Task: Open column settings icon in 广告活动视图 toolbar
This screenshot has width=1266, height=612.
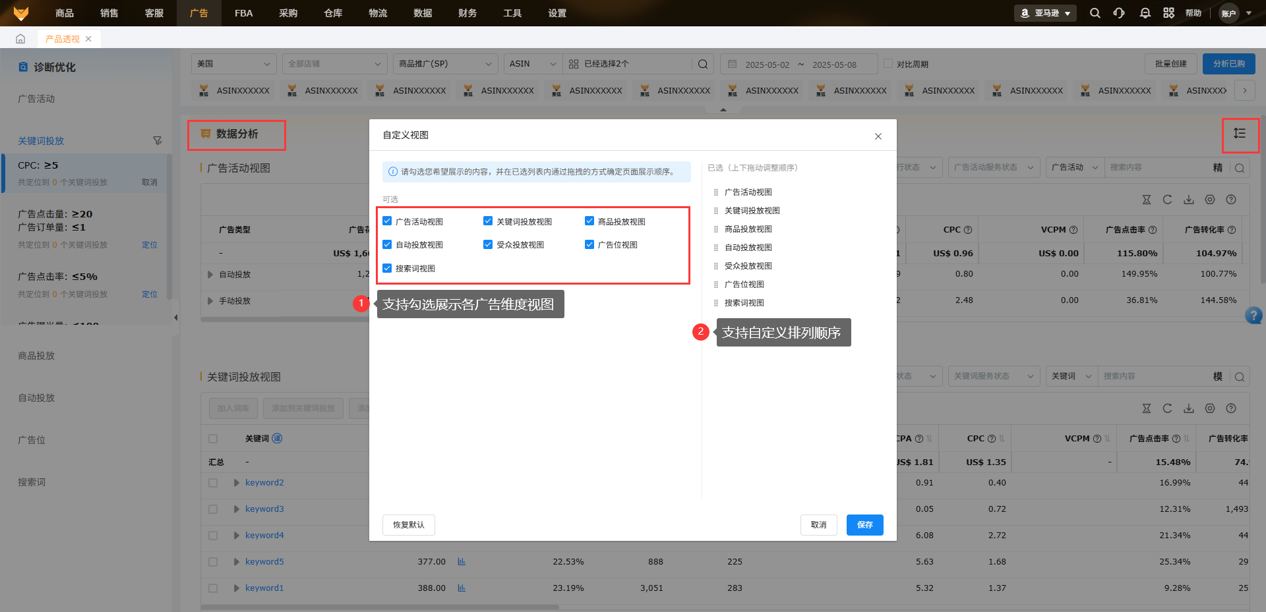Action: tap(1210, 200)
